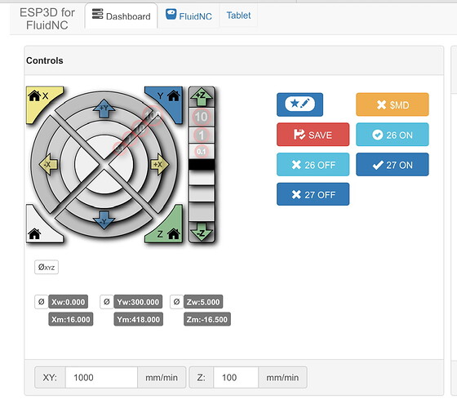Edit the XY feedrate field
The height and width of the screenshot is (408, 457).
coord(101,377)
